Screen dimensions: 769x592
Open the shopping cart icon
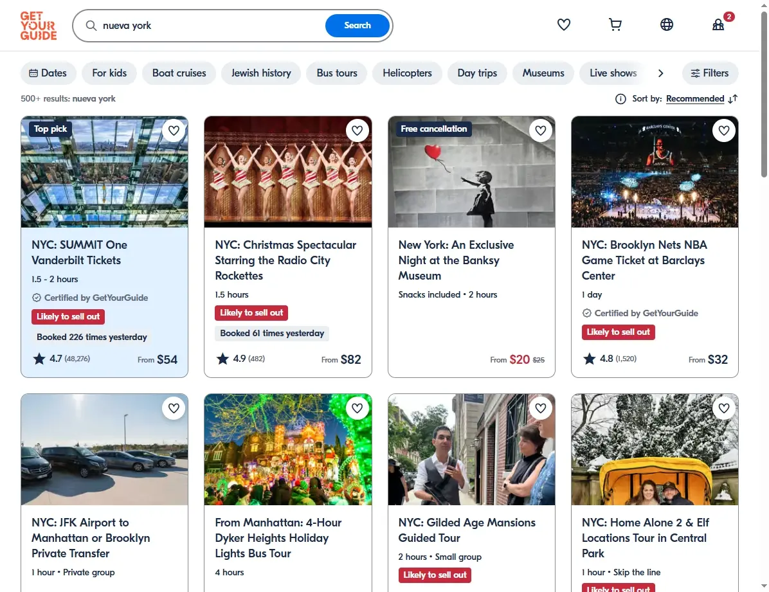click(x=615, y=24)
